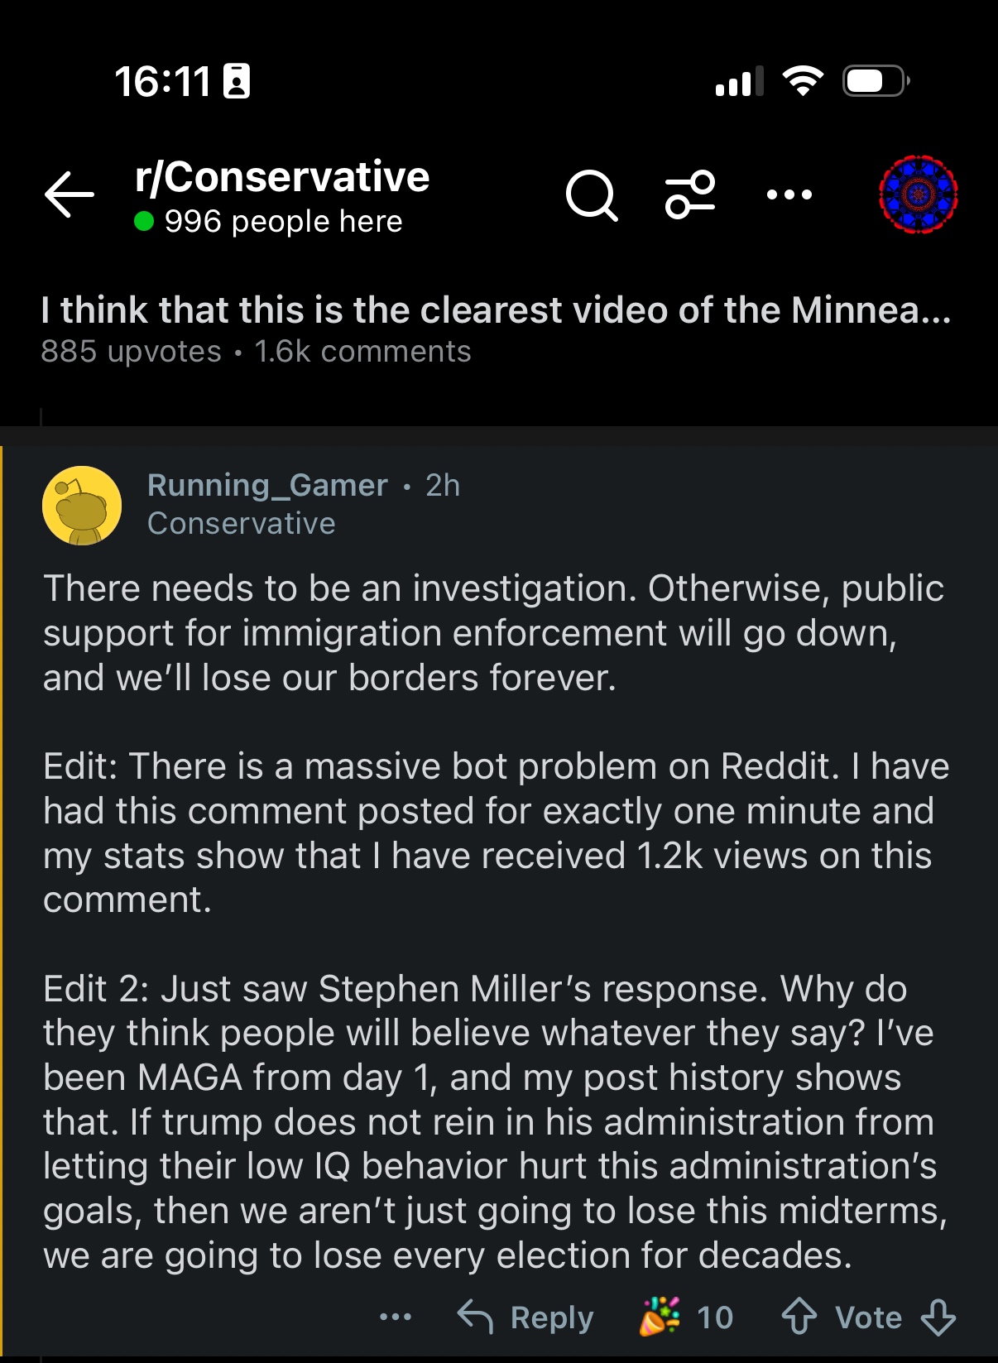Open comment sort and filter options
The image size is (998, 1363).
690,195
